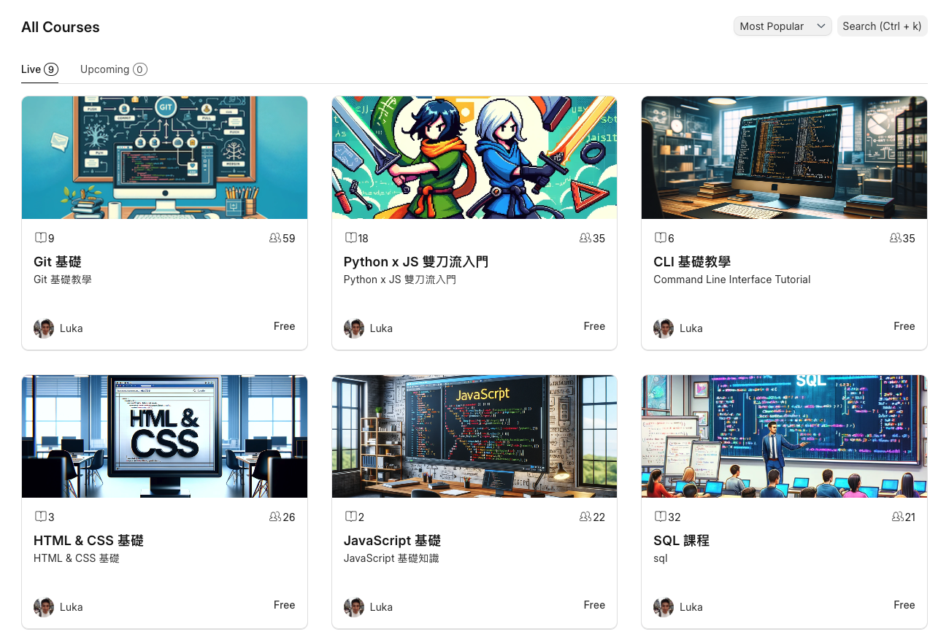
Task: Click the students icon on Python x JS card
Action: (584, 238)
